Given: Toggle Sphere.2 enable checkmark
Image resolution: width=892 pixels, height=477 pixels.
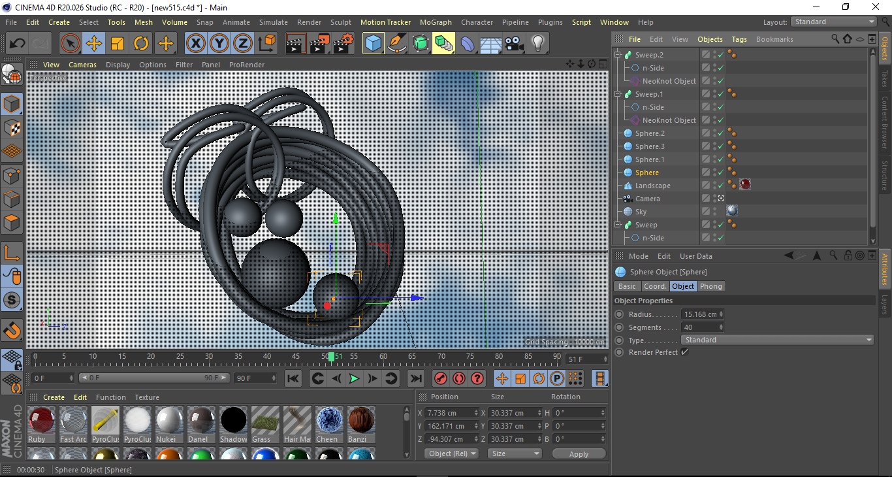Looking at the screenshot, I should [720, 133].
